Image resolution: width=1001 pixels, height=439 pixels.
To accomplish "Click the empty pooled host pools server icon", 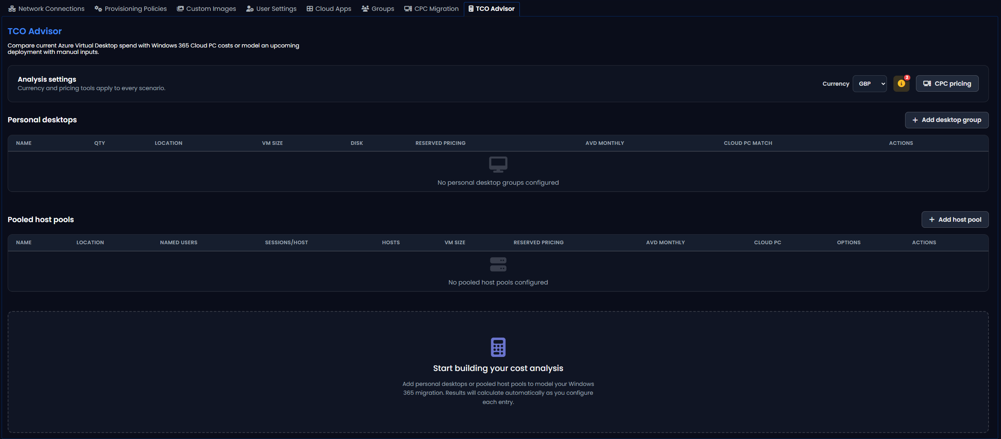I will point(498,264).
